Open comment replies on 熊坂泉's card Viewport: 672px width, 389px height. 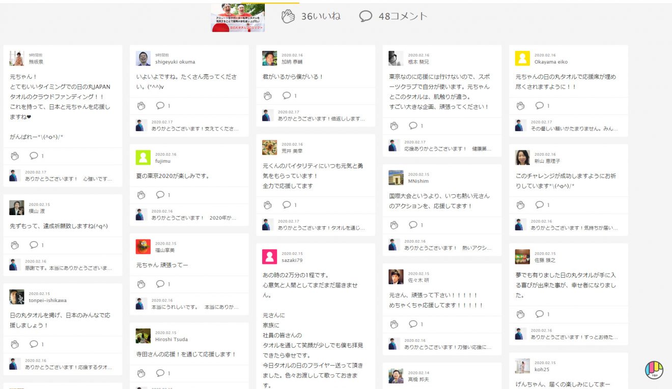tap(34, 156)
